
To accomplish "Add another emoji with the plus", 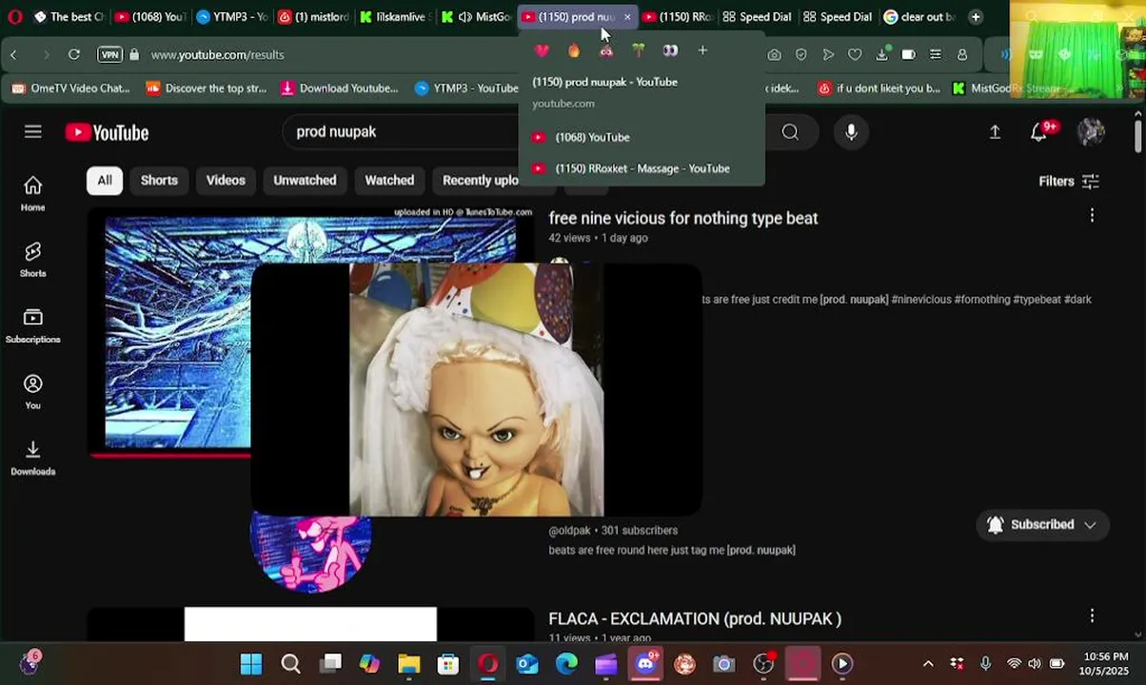I will coord(702,50).
